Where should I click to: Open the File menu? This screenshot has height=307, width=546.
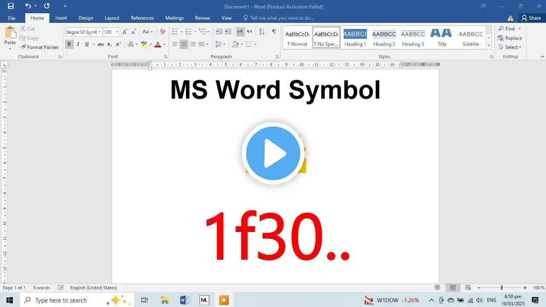tap(12, 18)
